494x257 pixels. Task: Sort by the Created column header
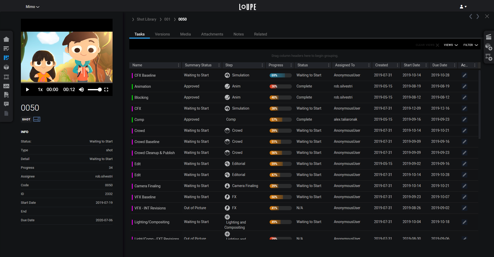click(x=381, y=65)
